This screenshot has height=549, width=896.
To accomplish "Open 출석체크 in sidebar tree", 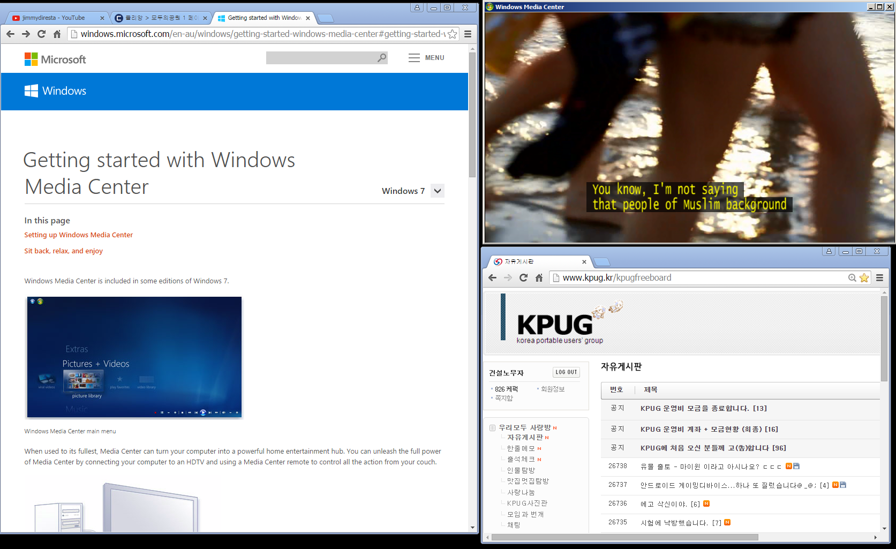I will [x=521, y=459].
